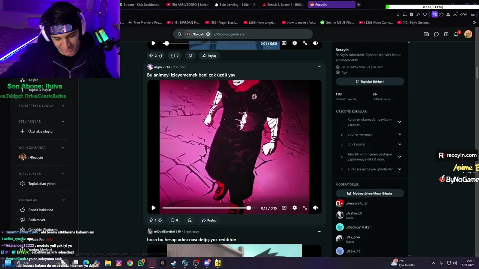479x269 pixels.
Task: Toggle closed captions on the top video
Action: tap(284, 43)
